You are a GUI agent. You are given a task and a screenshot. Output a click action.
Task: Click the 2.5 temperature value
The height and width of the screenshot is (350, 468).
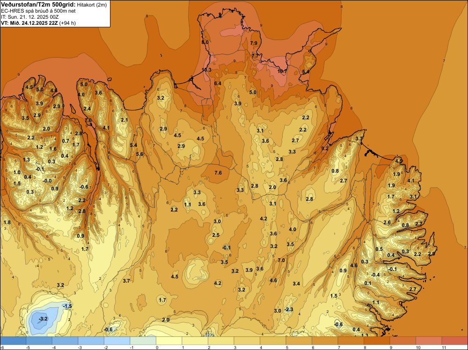[216, 235]
